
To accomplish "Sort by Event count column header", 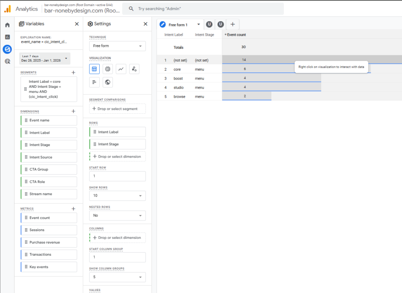I will 236,35.
